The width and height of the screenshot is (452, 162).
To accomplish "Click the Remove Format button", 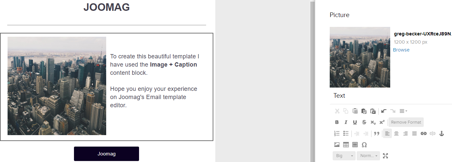I will tap(406, 122).
